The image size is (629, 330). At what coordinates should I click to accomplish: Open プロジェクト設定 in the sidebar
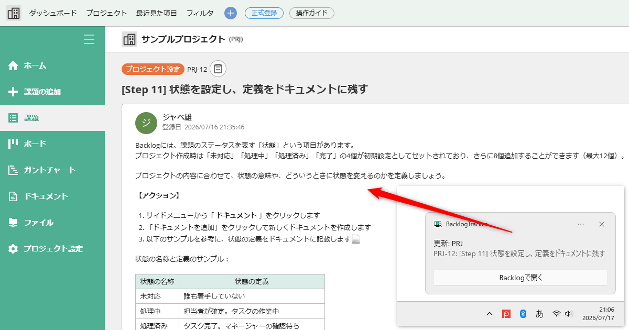[x=52, y=249]
